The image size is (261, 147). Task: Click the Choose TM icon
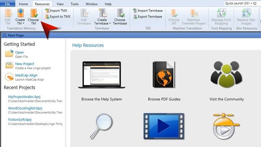pos(34,13)
